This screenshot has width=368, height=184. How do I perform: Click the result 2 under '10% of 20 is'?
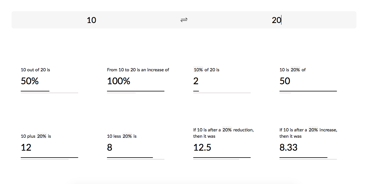pos(196,81)
